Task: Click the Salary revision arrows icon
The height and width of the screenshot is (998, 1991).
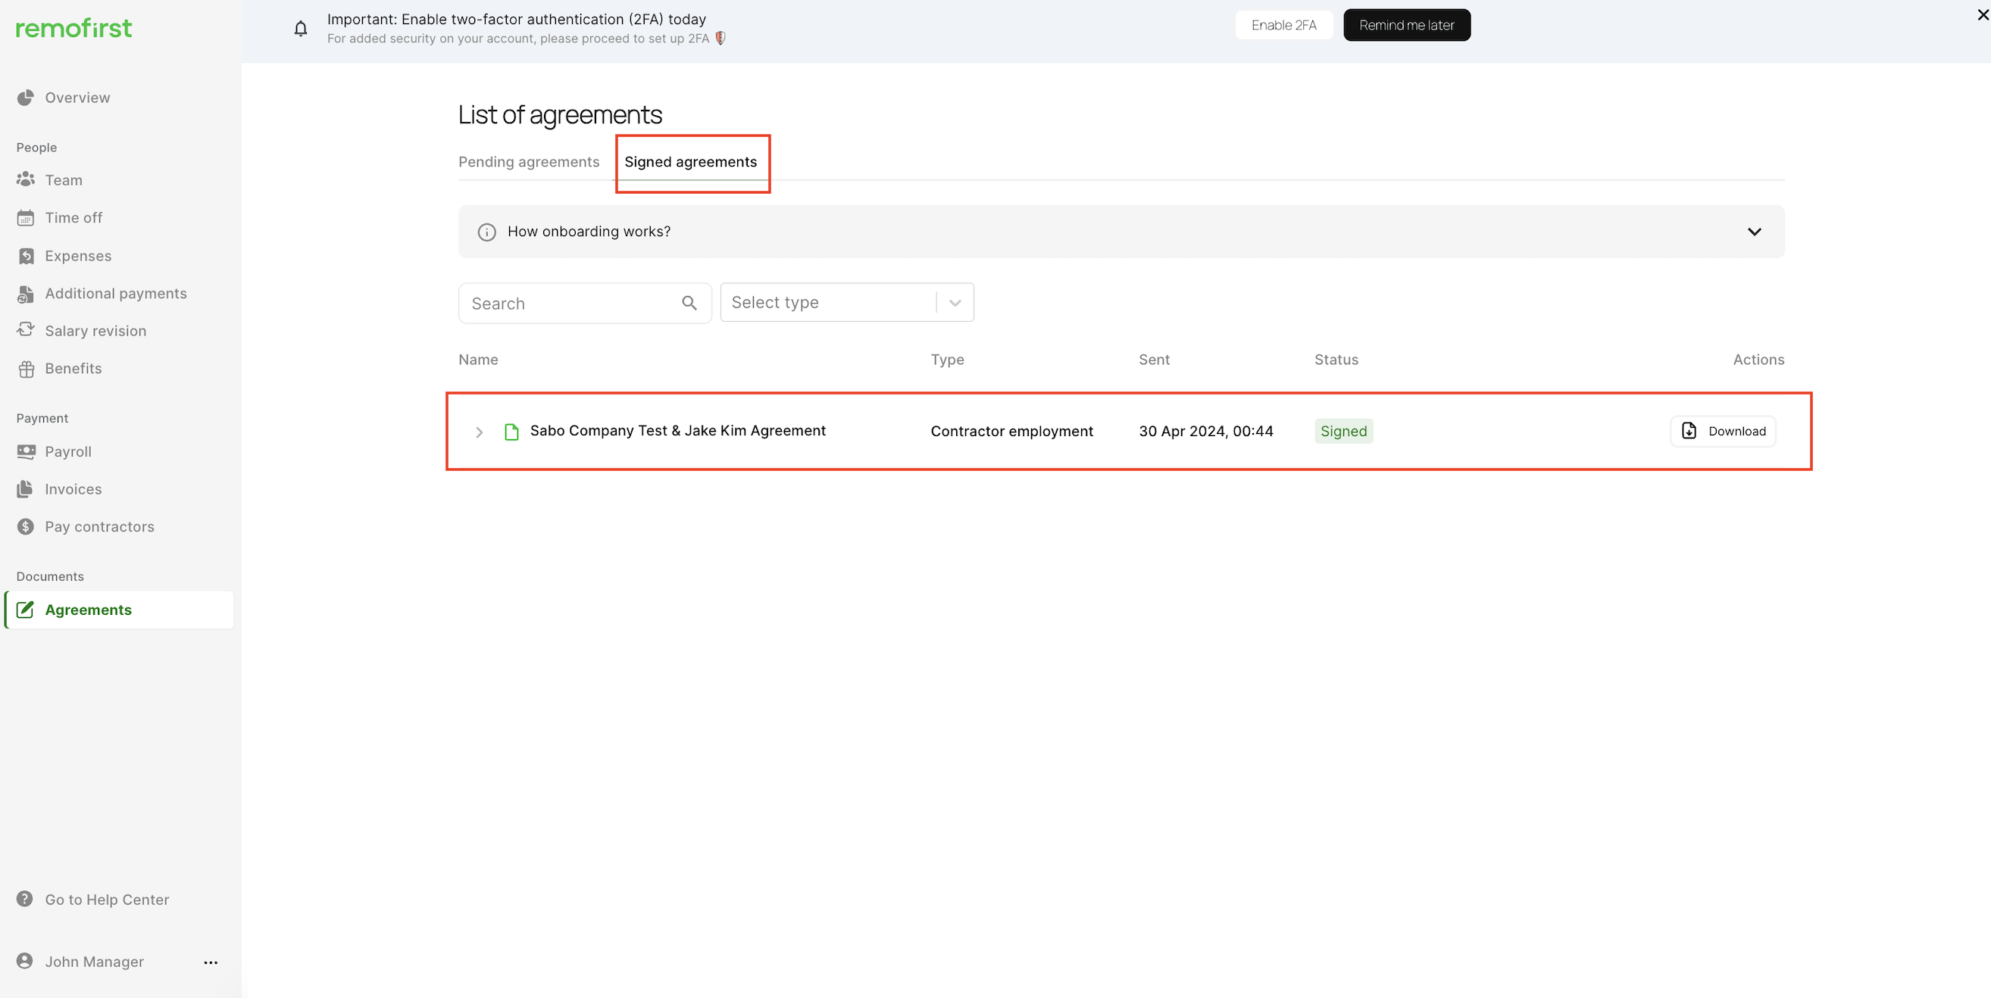Action: click(x=26, y=330)
